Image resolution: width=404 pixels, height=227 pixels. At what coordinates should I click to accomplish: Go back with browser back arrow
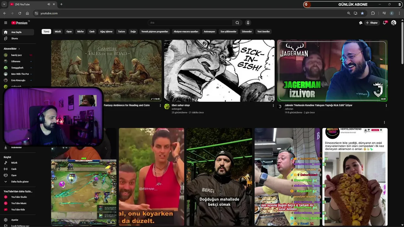coord(4,13)
